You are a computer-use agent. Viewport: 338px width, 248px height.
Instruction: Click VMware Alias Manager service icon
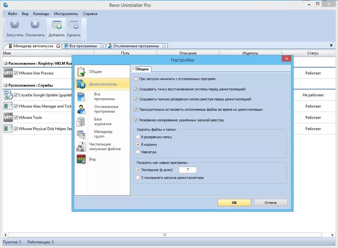pyautogui.click(x=8, y=106)
